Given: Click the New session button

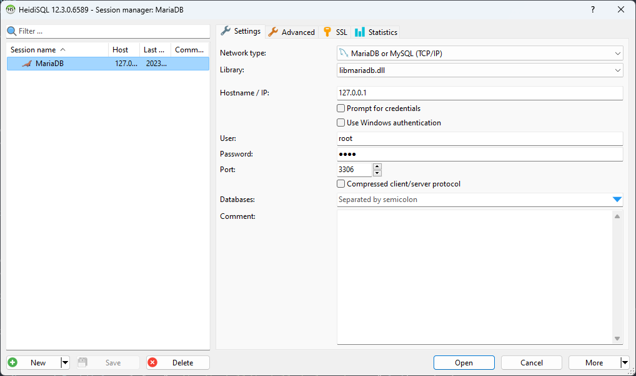Looking at the screenshot, I should 34,363.
